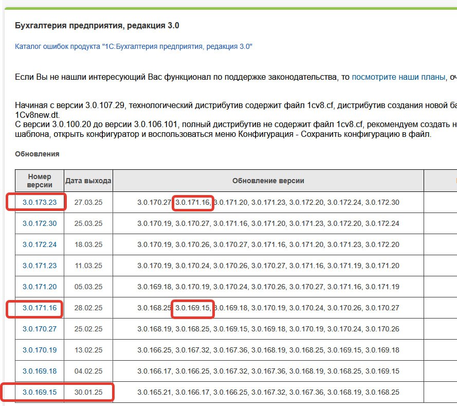Image resolution: width=457 pixels, height=406 pixels.
Task: Select release date 25.03.25 cell
Action: tap(88, 223)
